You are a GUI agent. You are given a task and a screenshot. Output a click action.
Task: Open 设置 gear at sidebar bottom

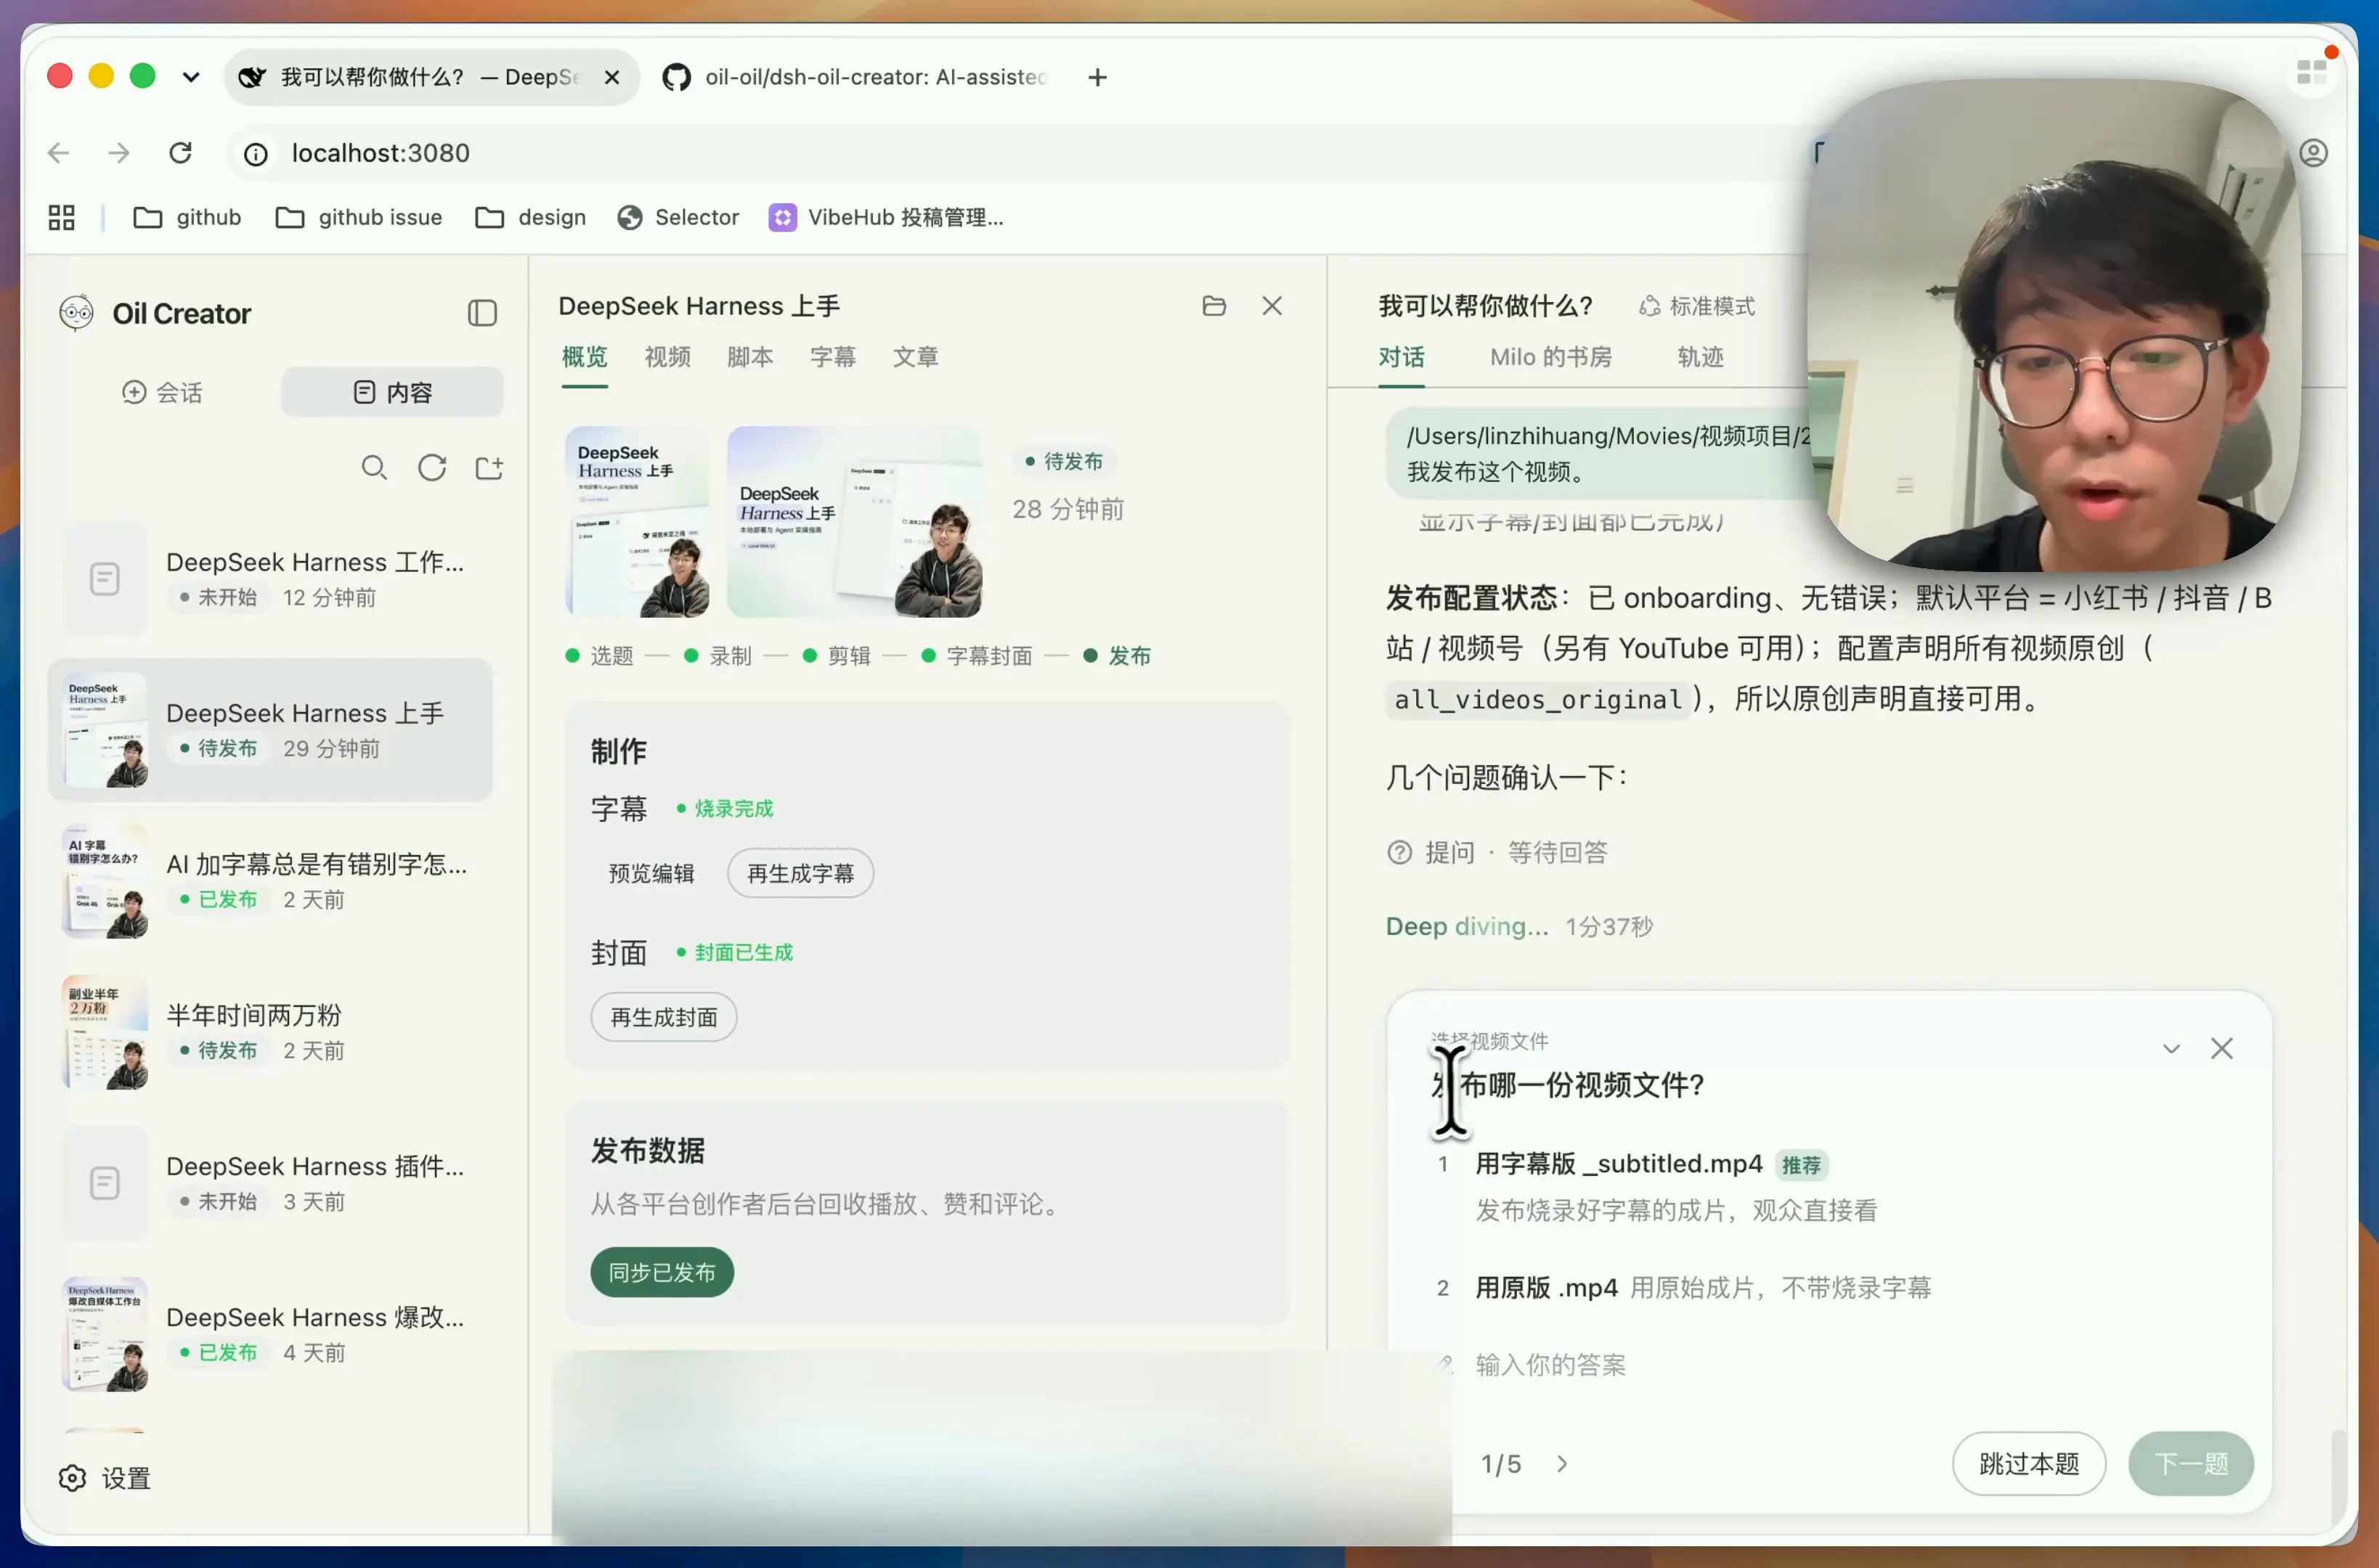pos(105,1478)
